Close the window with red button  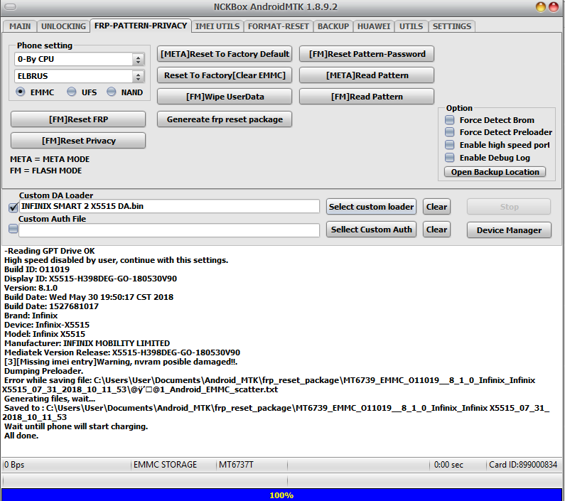pos(554,7)
